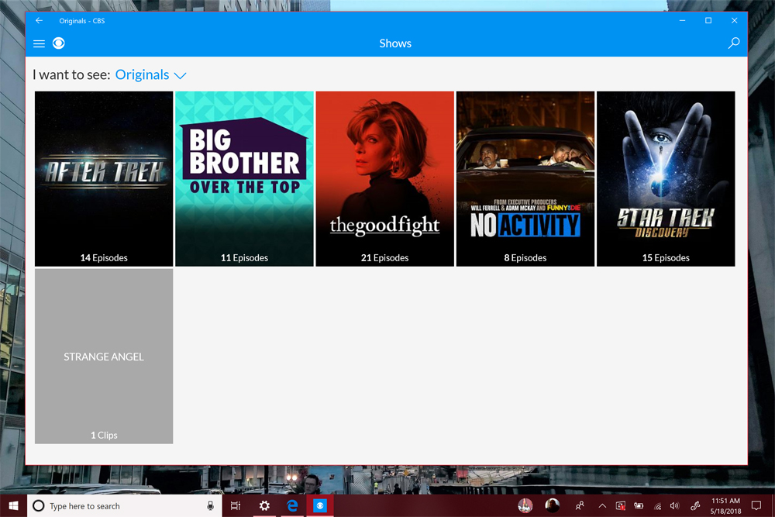This screenshot has height=517, width=775.
Task: Click the '8 Episodes' label
Action: (x=525, y=258)
